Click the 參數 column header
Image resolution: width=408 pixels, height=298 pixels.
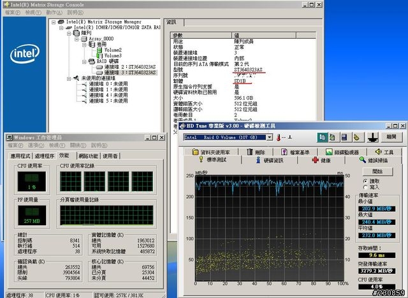coord(201,35)
